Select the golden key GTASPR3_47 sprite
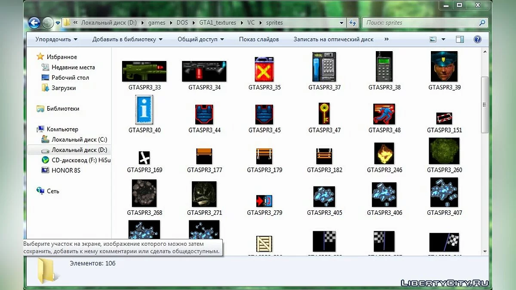This screenshot has width=516, height=290. tap(324, 113)
